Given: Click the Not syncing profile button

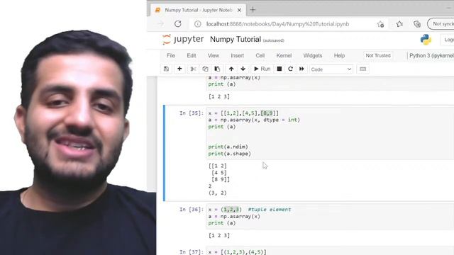Looking at the screenshot, I should [x=441, y=24].
